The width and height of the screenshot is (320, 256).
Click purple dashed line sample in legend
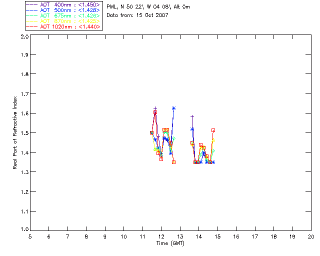coord(32,4)
